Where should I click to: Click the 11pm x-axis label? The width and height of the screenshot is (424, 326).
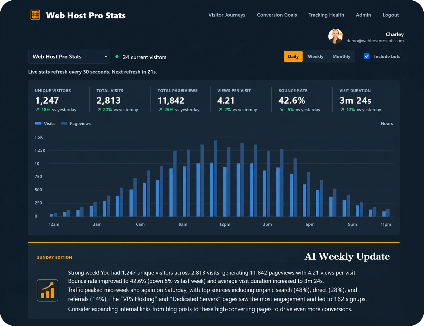[386, 224]
